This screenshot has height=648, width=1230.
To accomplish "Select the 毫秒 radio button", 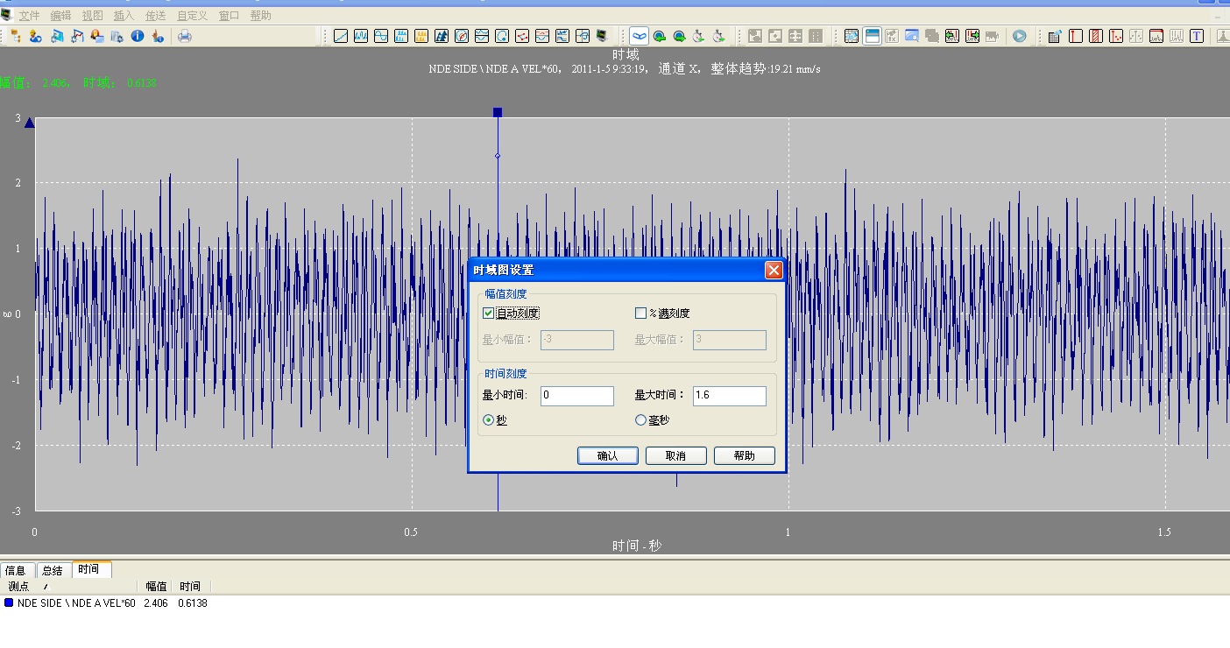I will pyautogui.click(x=640, y=420).
